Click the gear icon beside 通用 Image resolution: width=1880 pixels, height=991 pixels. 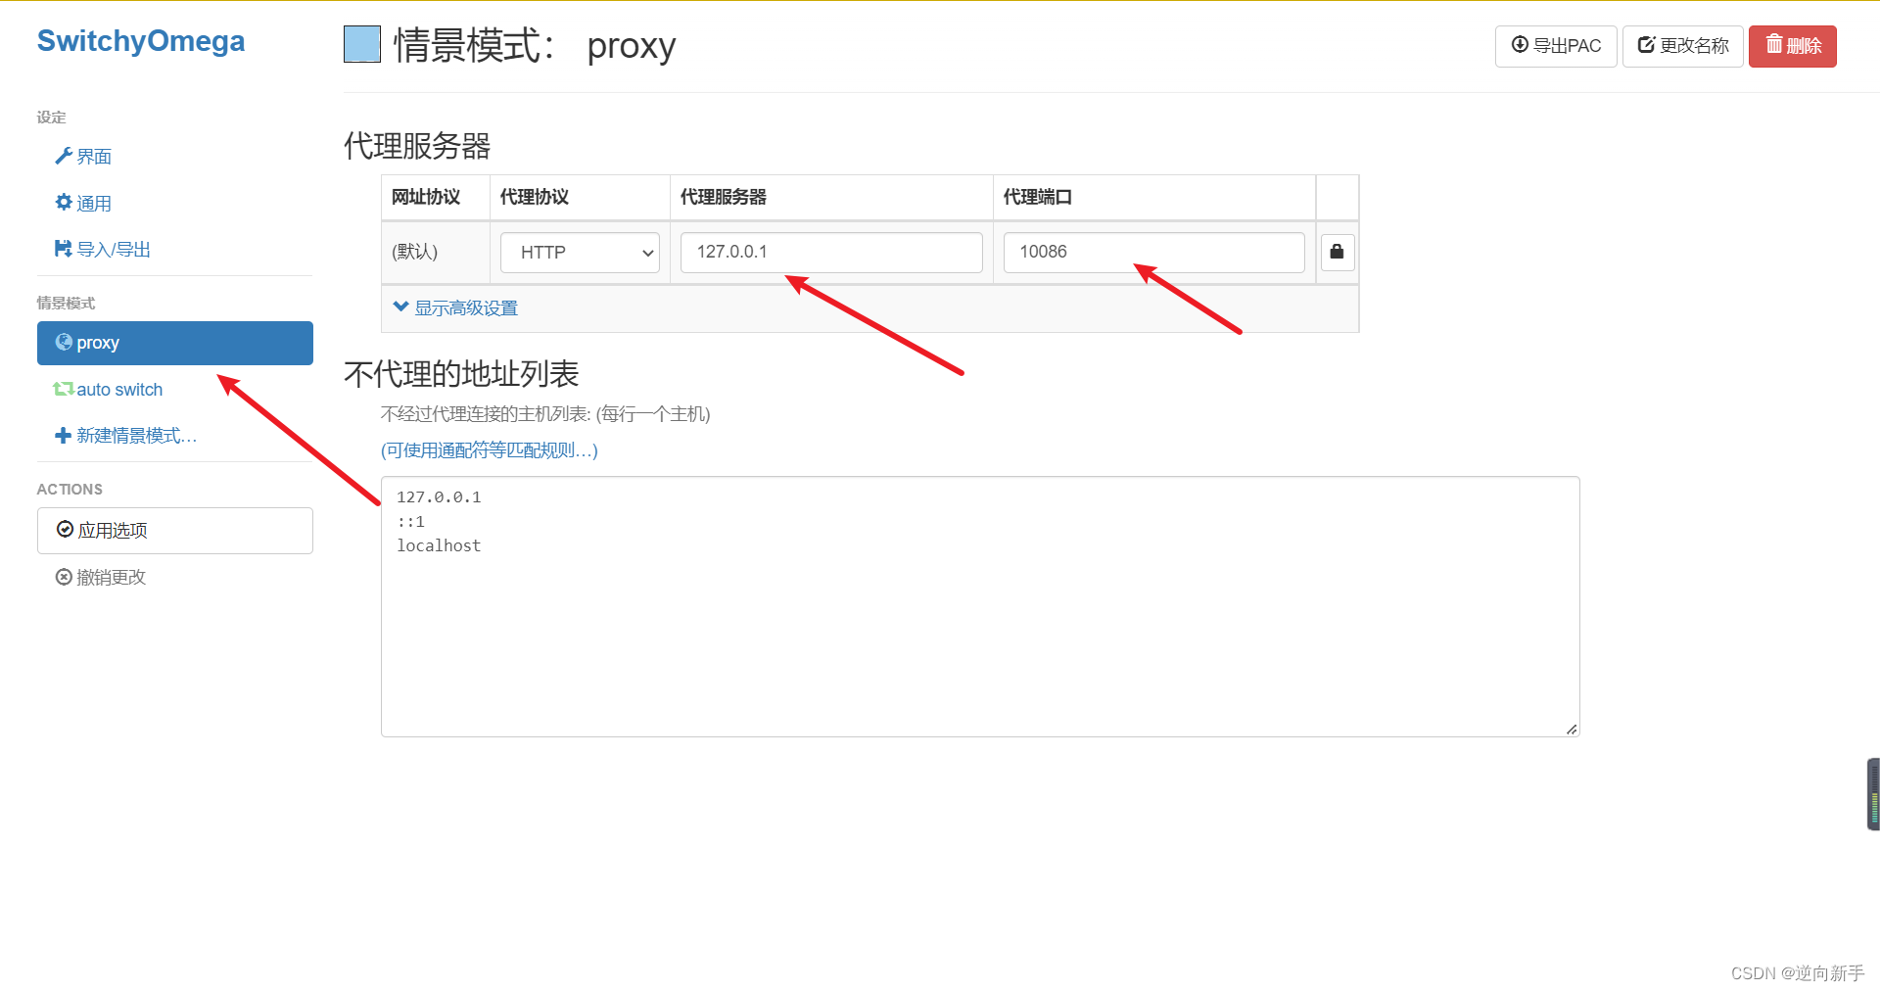coord(64,203)
